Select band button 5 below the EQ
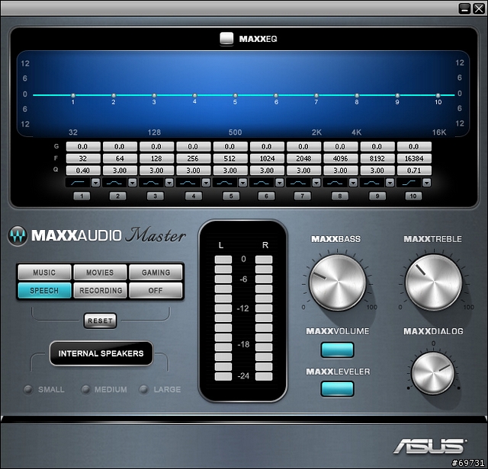 point(231,196)
